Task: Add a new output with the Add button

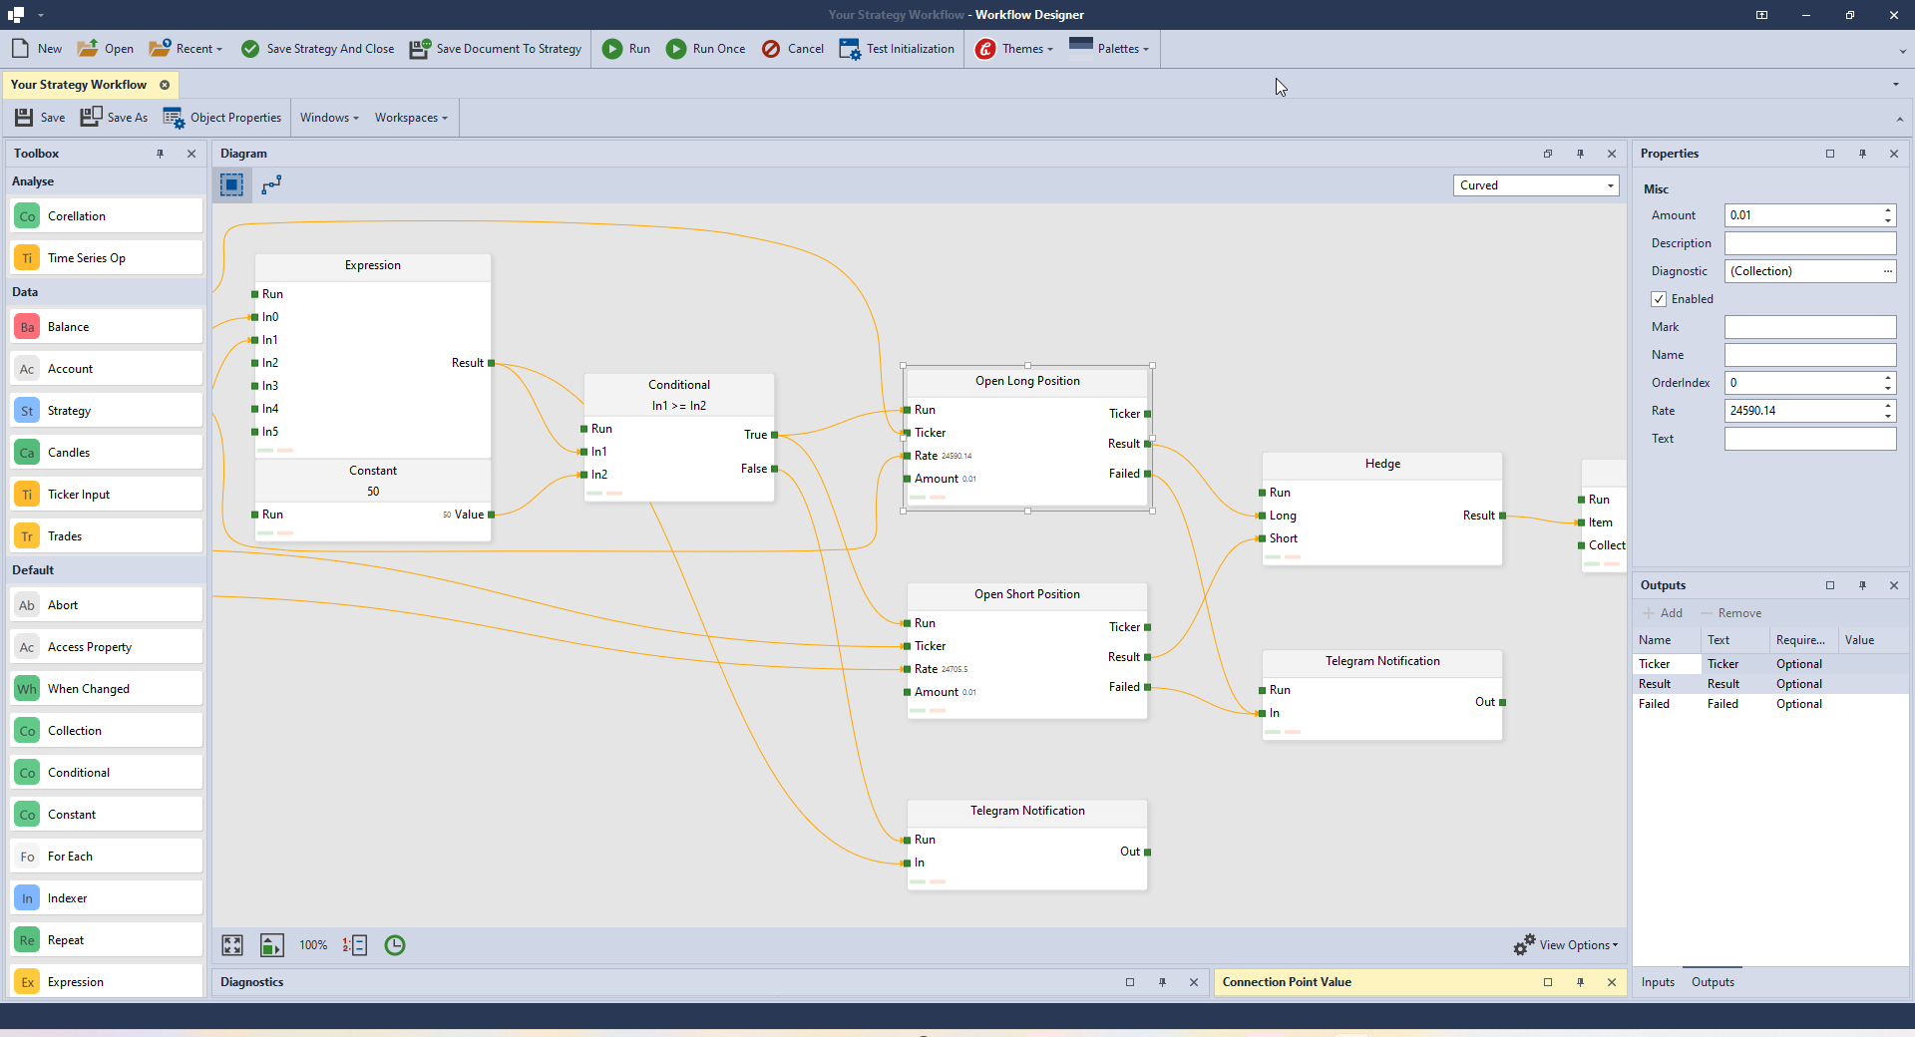Action: tap(1662, 613)
